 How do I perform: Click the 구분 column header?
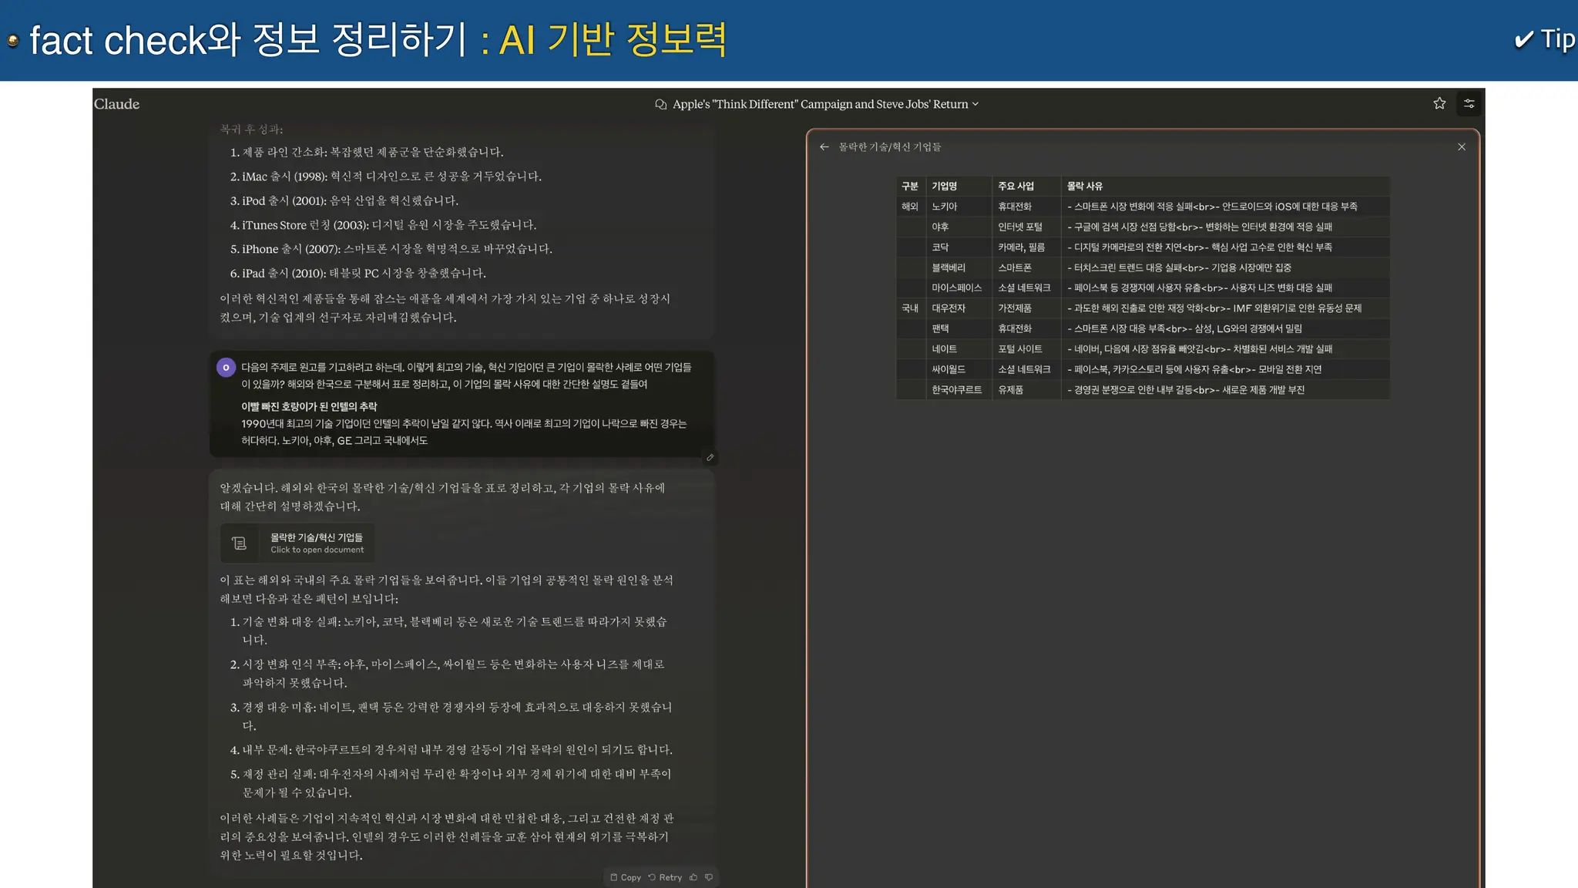coord(910,186)
